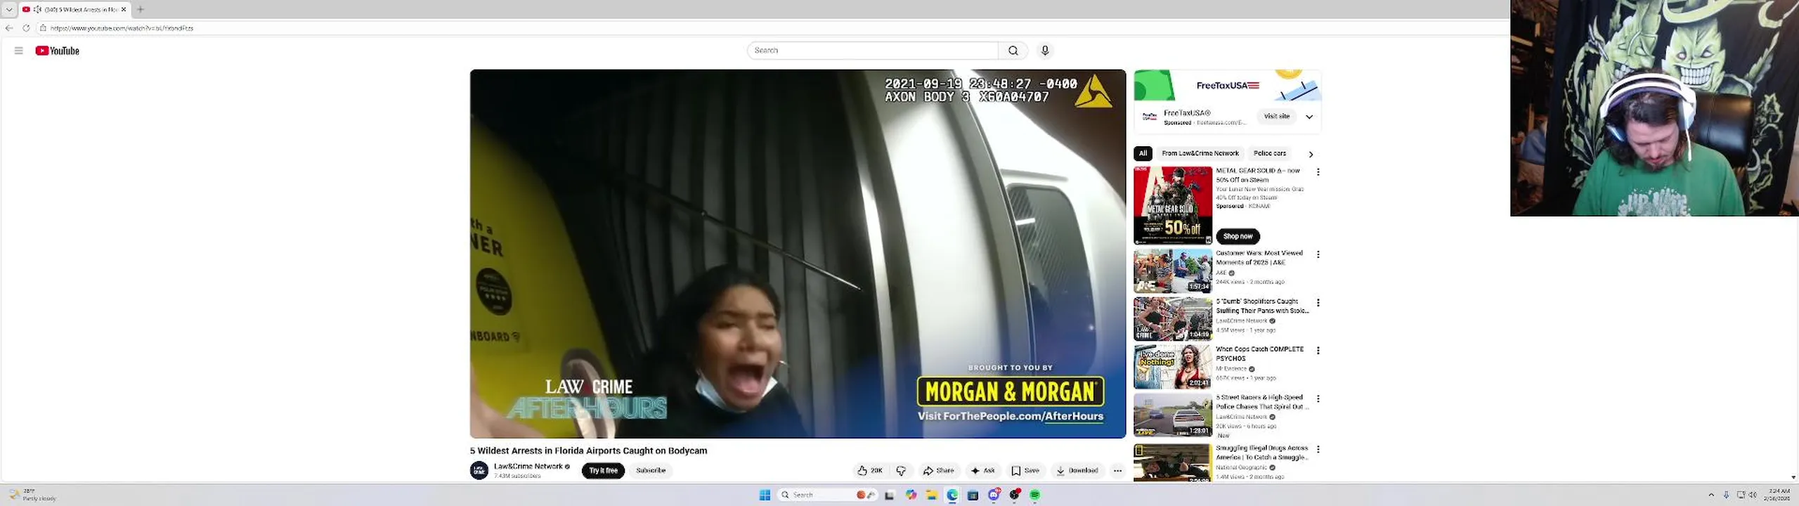
Task: Open 5 Street Racers High-Speed Chases video
Action: tap(1173, 415)
